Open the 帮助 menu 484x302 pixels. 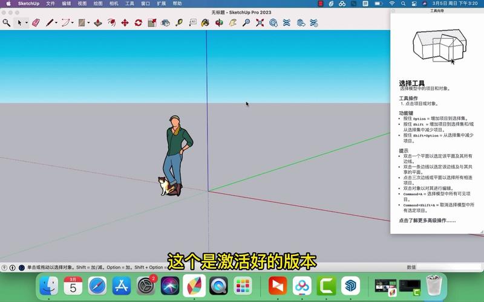click(x=177, y=4)
